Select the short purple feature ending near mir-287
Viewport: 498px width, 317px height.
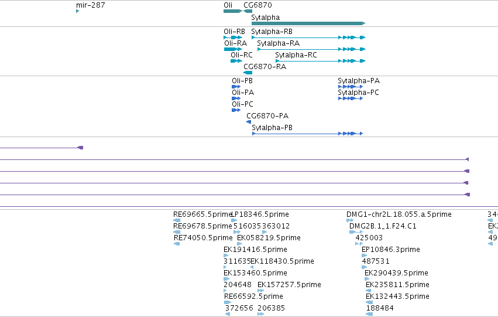[42, 148]
